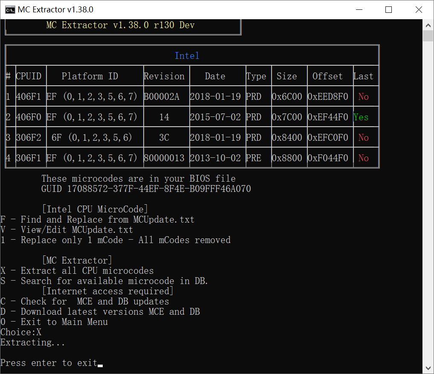Click the 'Press enter to exit' prompt

(49, 363)
